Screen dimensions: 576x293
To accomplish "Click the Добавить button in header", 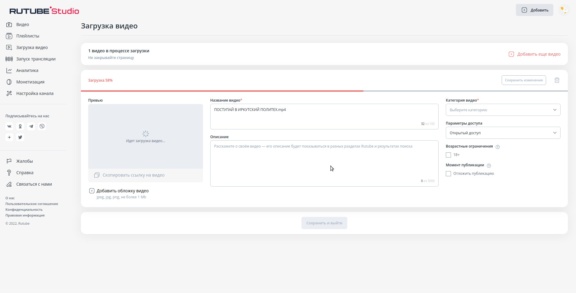I will (534, 10).
